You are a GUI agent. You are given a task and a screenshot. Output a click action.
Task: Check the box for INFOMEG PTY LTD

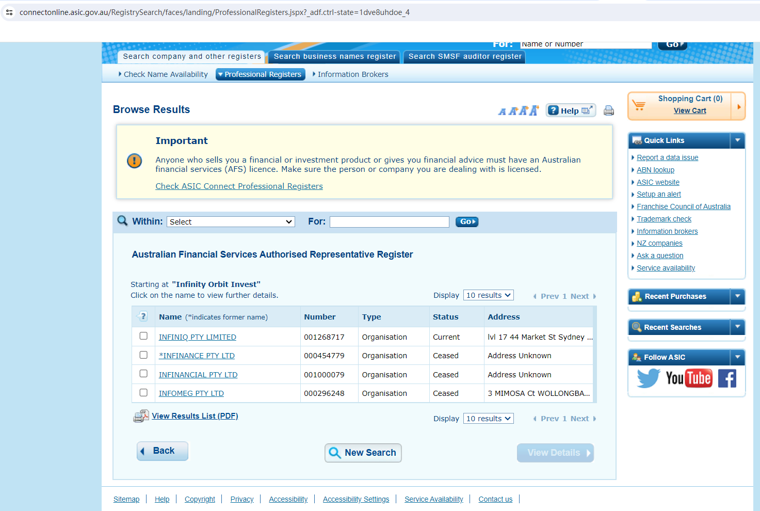coord(143,393)
